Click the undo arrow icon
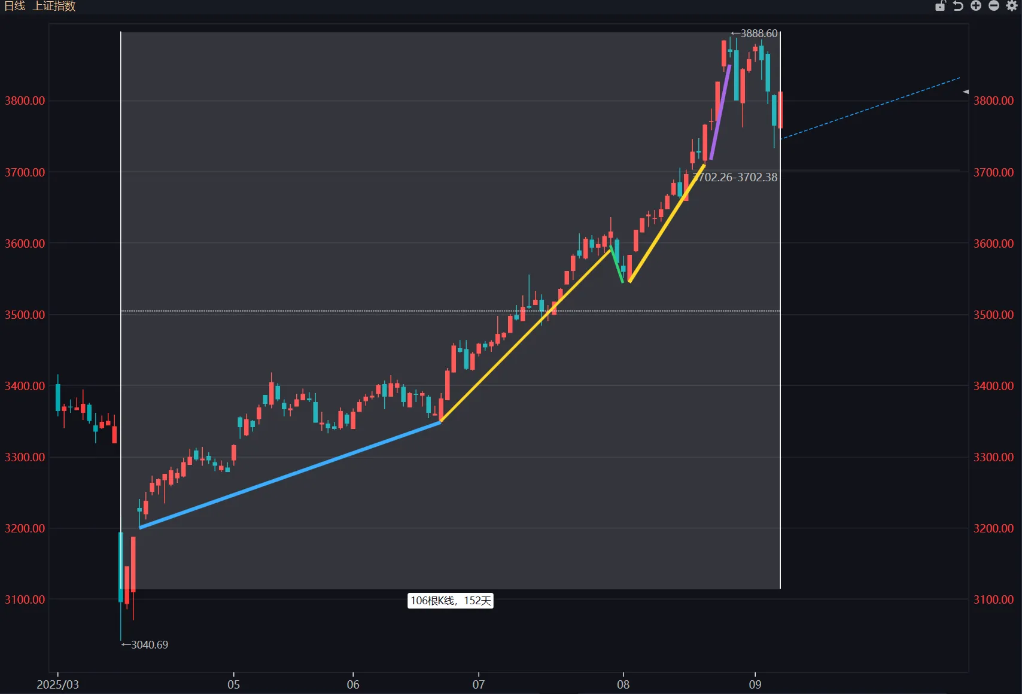Image resolution: width=1022 pixels, height=694 pixels. click(x=958, y=6)
